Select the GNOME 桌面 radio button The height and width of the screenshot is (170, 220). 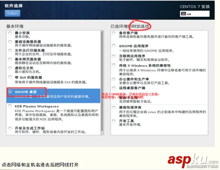[10, 91]
